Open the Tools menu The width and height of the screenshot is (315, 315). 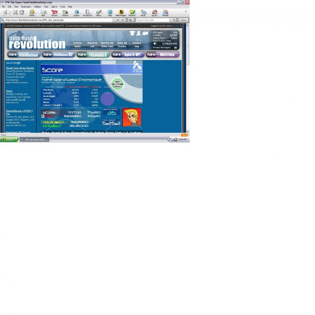tap(63, 7)
